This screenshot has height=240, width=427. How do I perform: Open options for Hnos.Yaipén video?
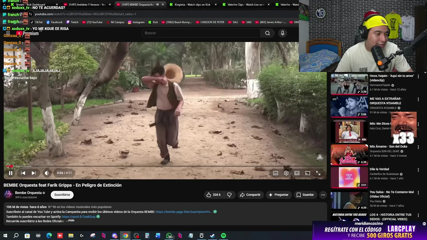point(418,76)
